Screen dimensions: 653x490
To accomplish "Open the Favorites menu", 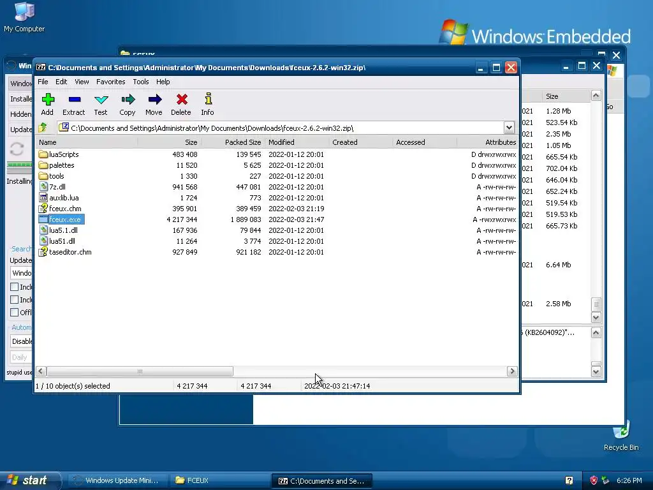I will pos(111,82).
